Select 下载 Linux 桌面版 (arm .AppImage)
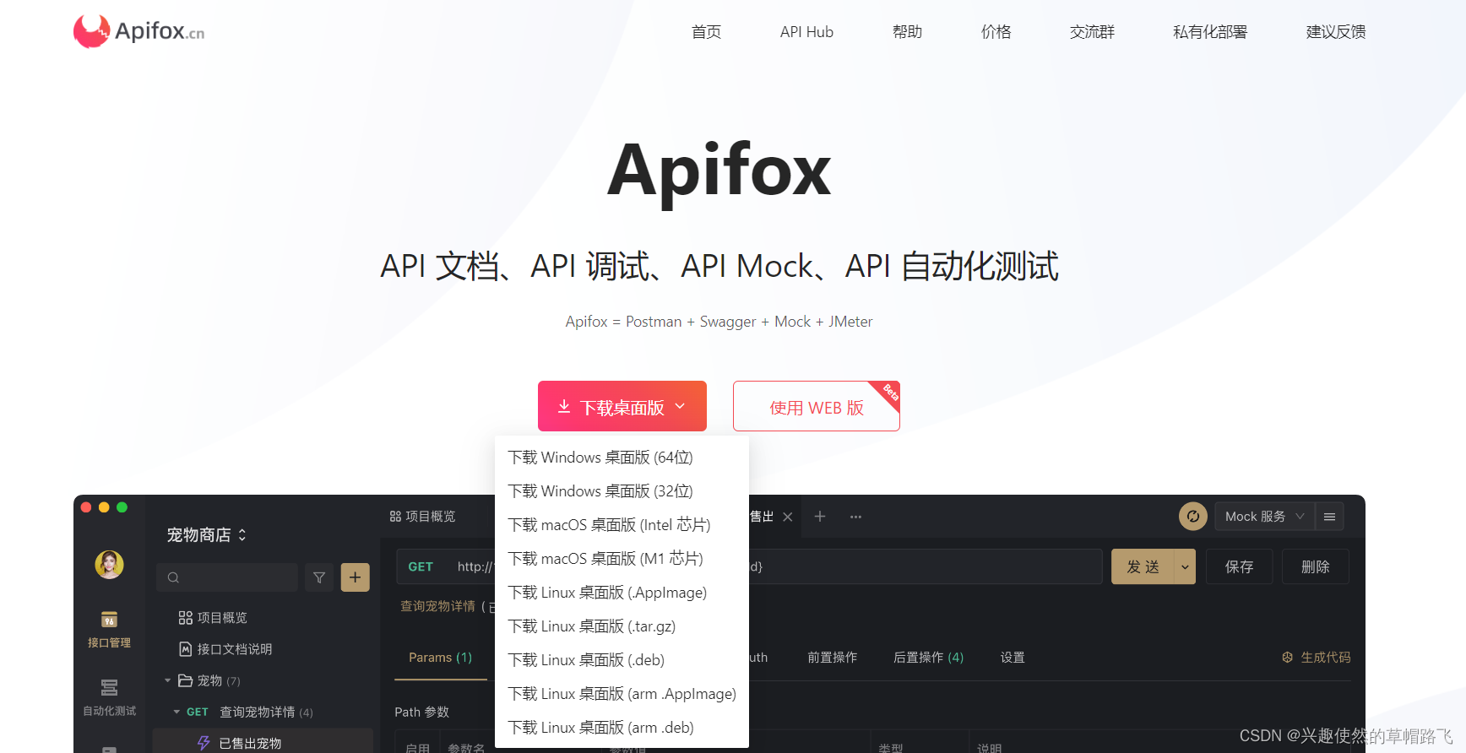This screenshot has width=1466, height=753. (x=622, y=694)
